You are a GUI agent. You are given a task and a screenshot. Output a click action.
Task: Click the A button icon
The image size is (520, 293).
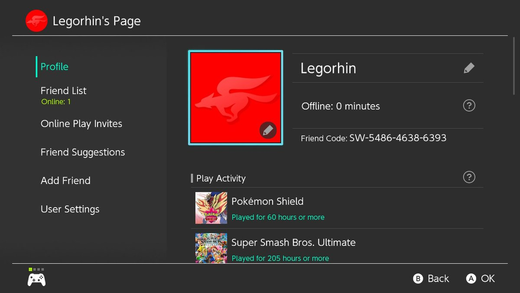(x=471, y=279)
